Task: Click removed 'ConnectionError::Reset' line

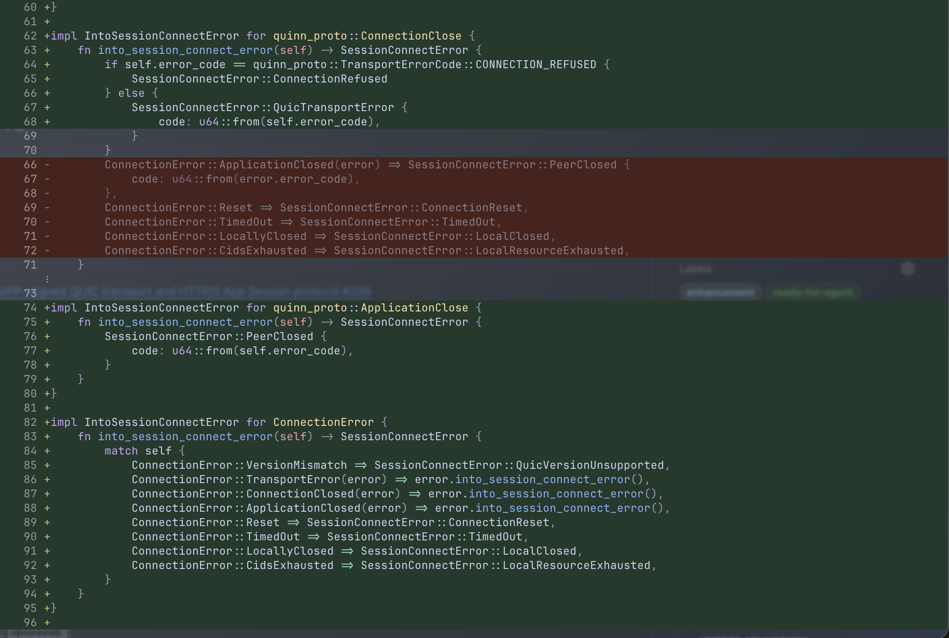Action: click(178, 207)
